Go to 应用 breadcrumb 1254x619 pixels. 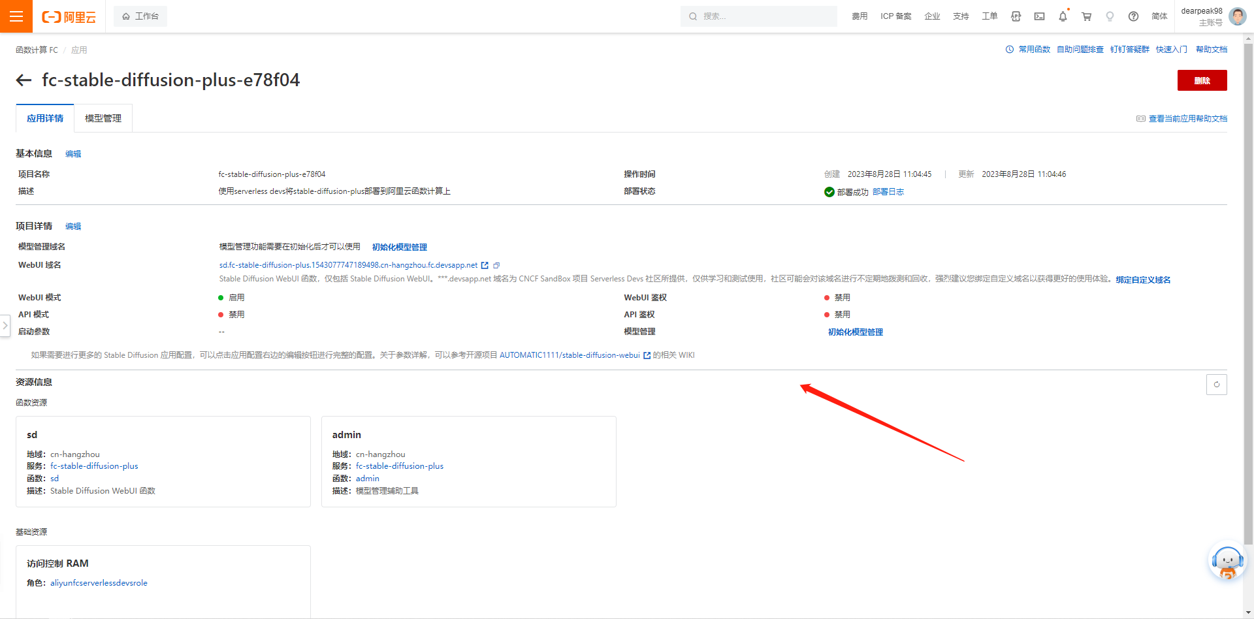click(79, 50)
